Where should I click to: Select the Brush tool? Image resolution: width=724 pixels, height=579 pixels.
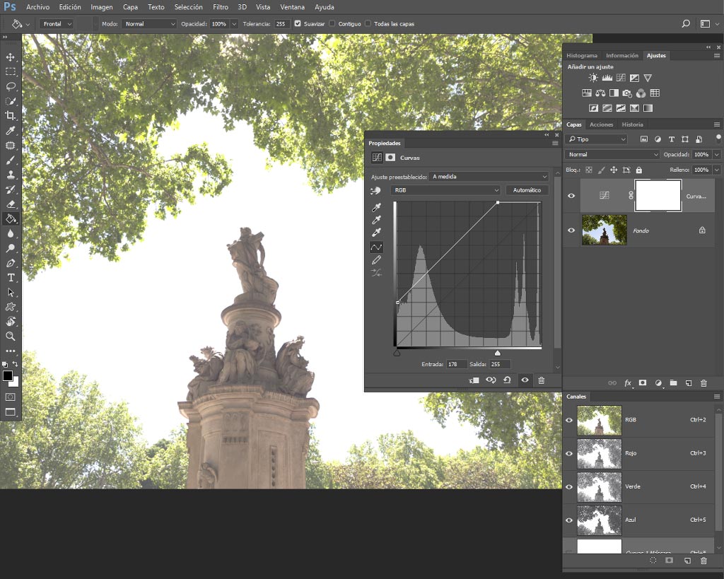point(10,160)
